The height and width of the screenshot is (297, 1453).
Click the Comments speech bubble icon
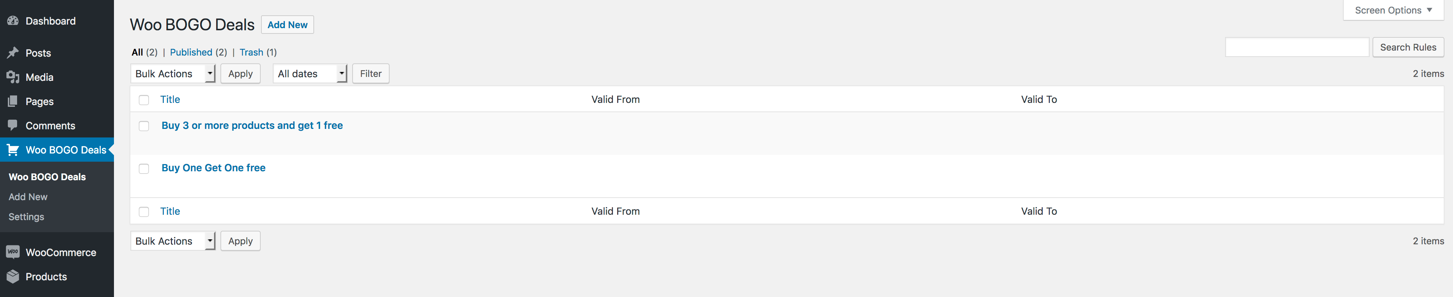coord(13,125)
